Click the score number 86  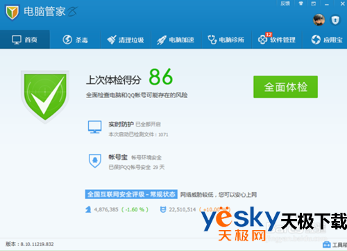click(161, 76)
